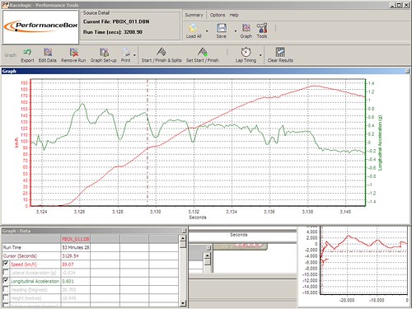Open Graph Set-up
This screenshot has height=309, width=412.
pyautogui.click(x=104, y=52)
